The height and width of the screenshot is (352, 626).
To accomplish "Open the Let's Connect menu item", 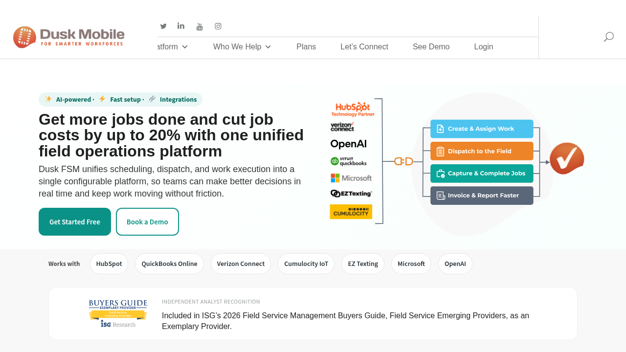I will [364, 47].
